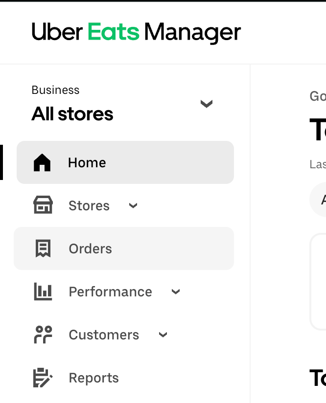Select the Customers people icon
The height and width of the screenshot is (403, 326).
(x=43, y=335)
